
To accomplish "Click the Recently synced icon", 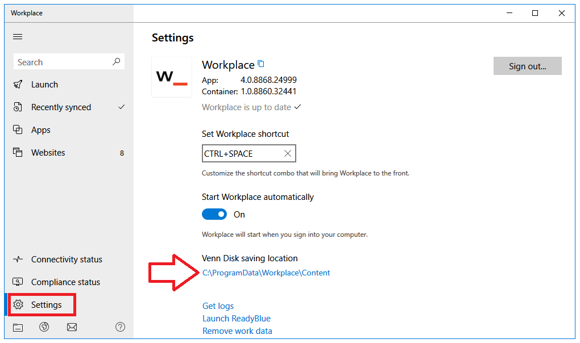I will point(18,107).
